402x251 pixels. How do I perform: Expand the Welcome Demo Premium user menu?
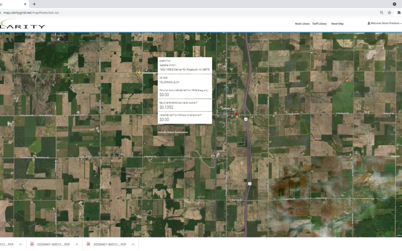(x=384, y=23)
